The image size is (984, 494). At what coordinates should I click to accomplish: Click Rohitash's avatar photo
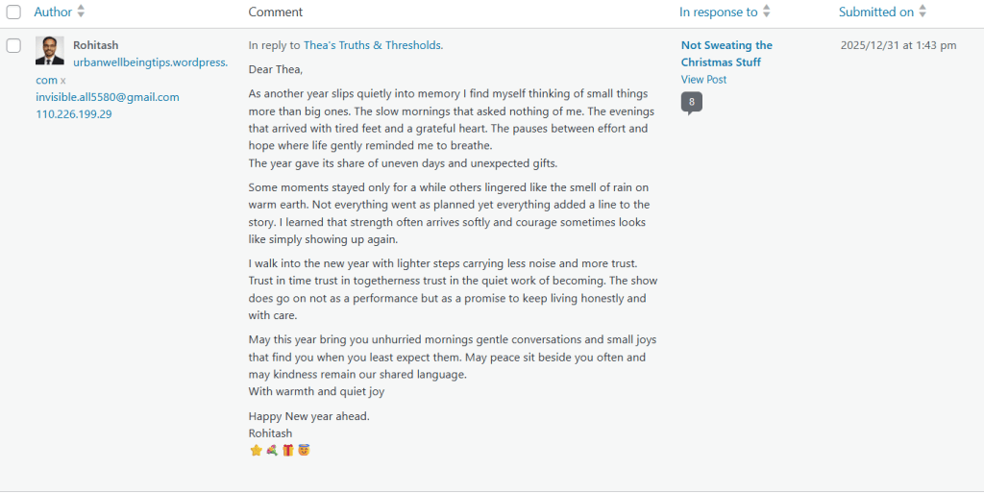pos(50,51)
